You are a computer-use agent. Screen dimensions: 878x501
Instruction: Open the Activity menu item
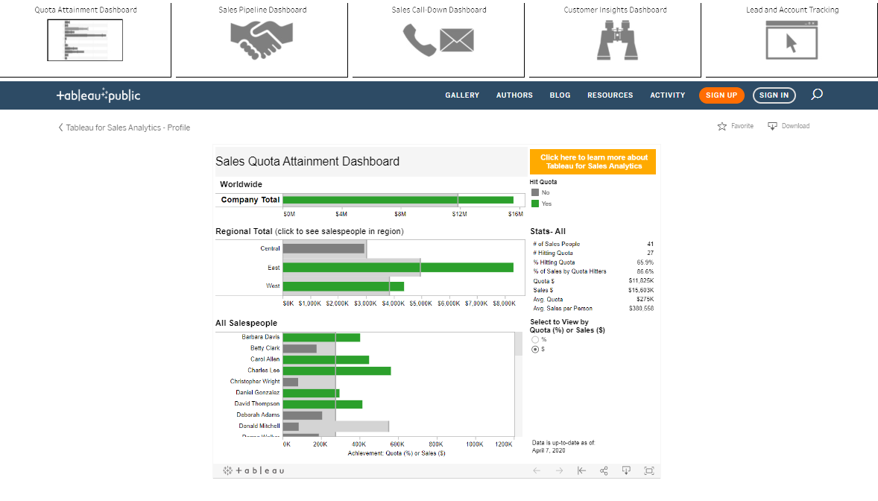[668, 95]
